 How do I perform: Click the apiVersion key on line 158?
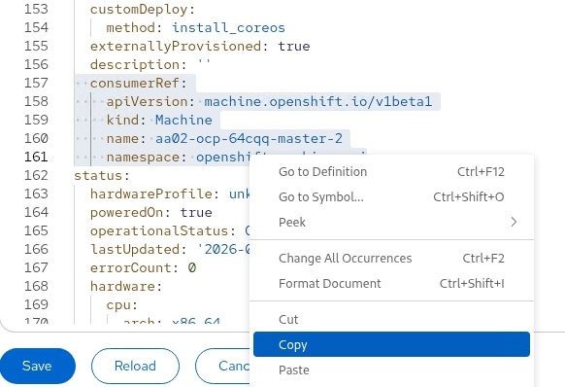[x=147, y=101]
